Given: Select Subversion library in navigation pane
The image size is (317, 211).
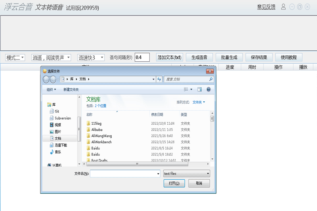Looking at the screenshot, I should coord(60,118).
